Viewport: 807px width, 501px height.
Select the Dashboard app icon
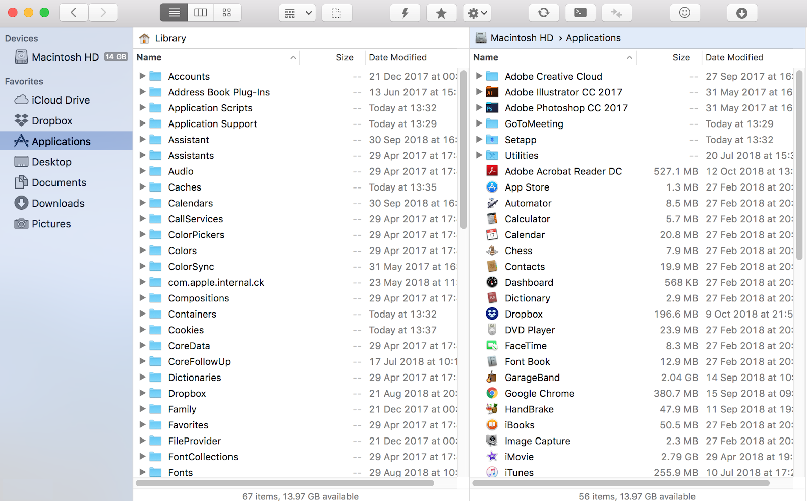[492, 282]
